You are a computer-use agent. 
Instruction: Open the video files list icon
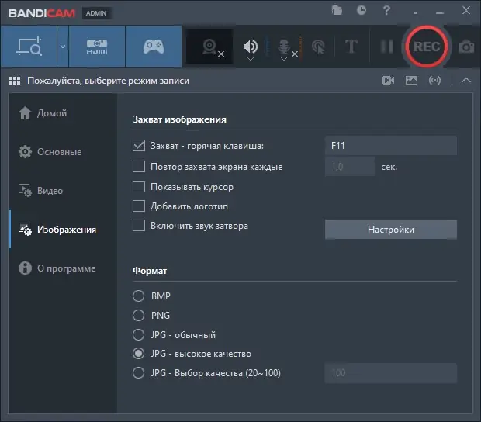point(388,81)
